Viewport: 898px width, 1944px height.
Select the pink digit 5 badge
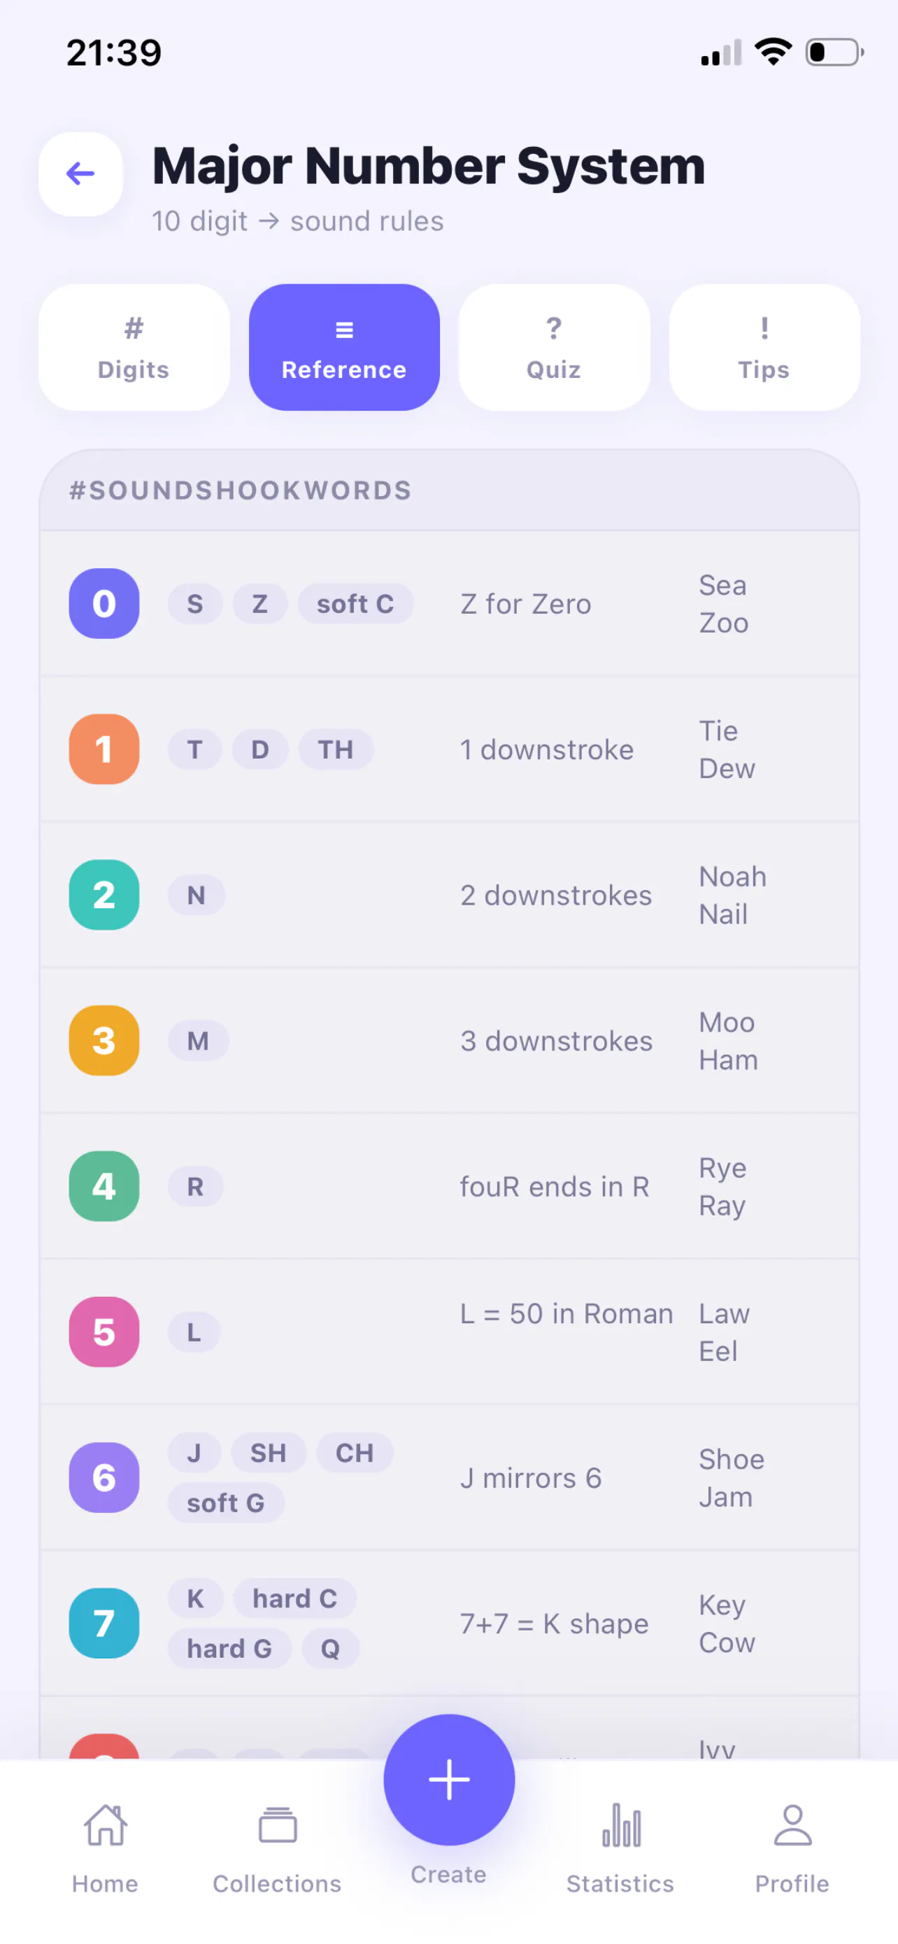[x=104, y=1331]
